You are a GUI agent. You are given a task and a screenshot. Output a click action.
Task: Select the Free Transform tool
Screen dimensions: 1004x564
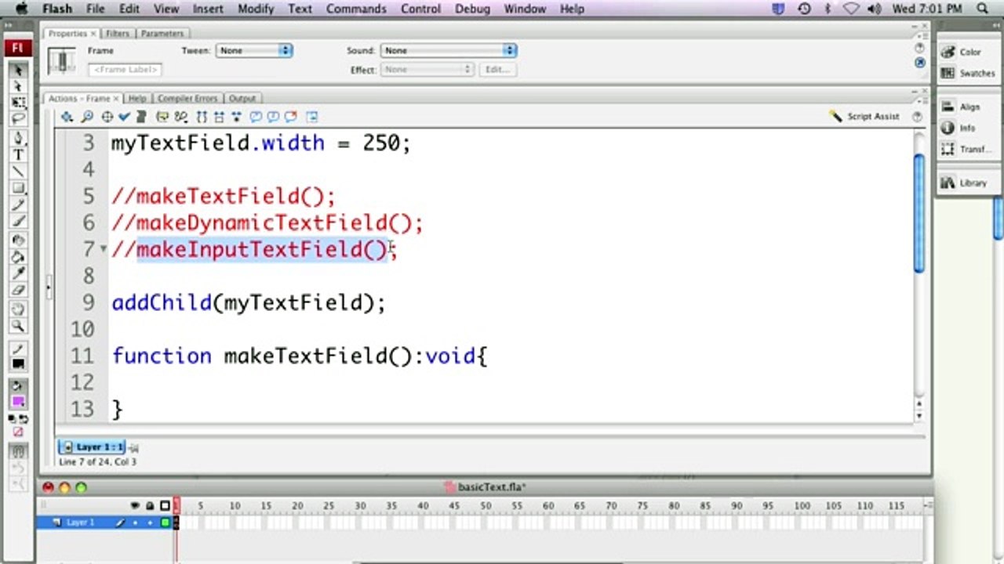coord(18,102)
